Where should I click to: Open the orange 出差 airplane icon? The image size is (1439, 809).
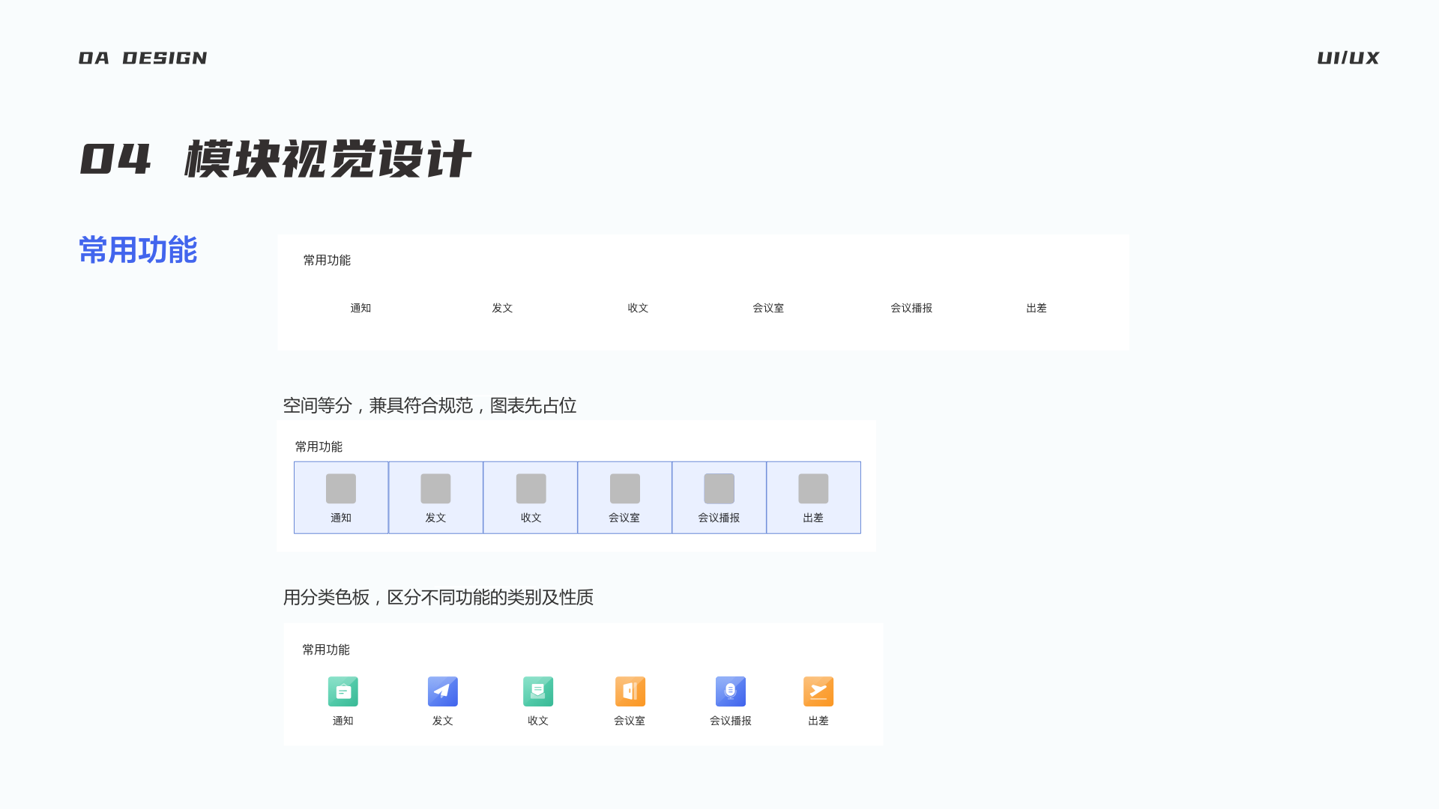(818, 691)
